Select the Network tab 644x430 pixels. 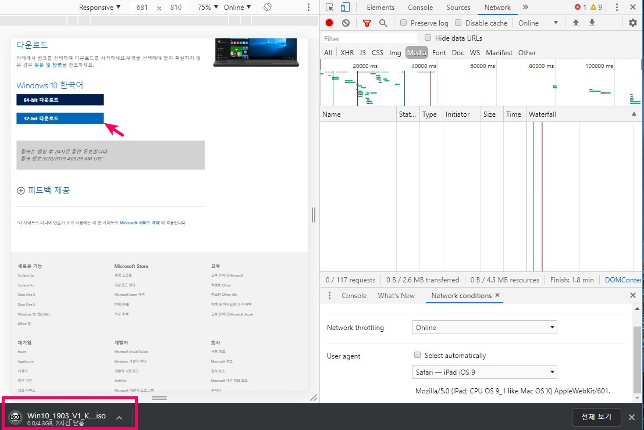(x=497, y=8)
